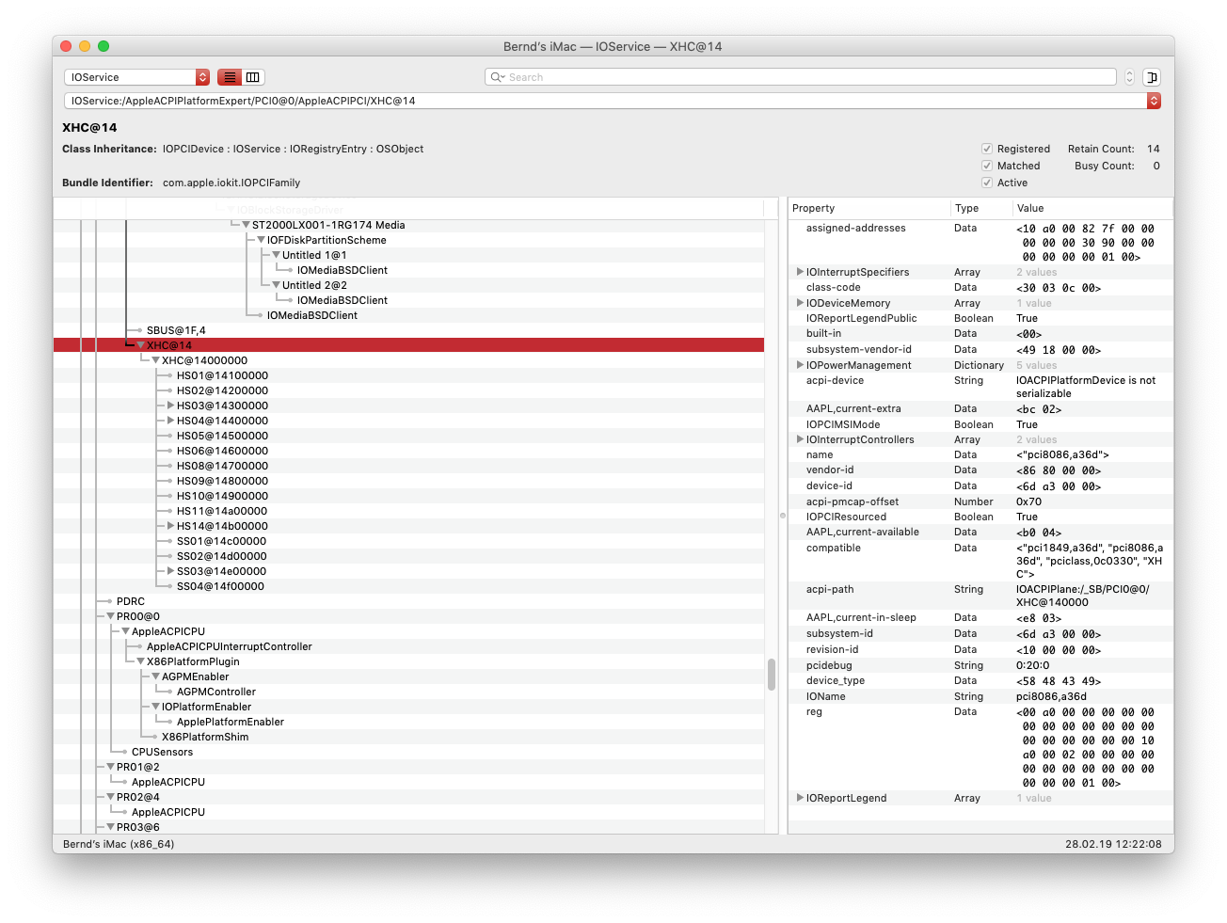Select the X86PlatformShim entry
Viewport: 1227px width, 923px height.
click(x=205, y=737)
